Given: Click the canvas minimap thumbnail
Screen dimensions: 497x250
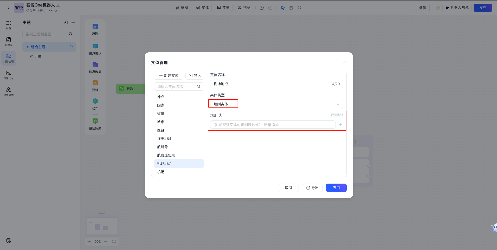Looking at the screenshot, I should 102,226.
